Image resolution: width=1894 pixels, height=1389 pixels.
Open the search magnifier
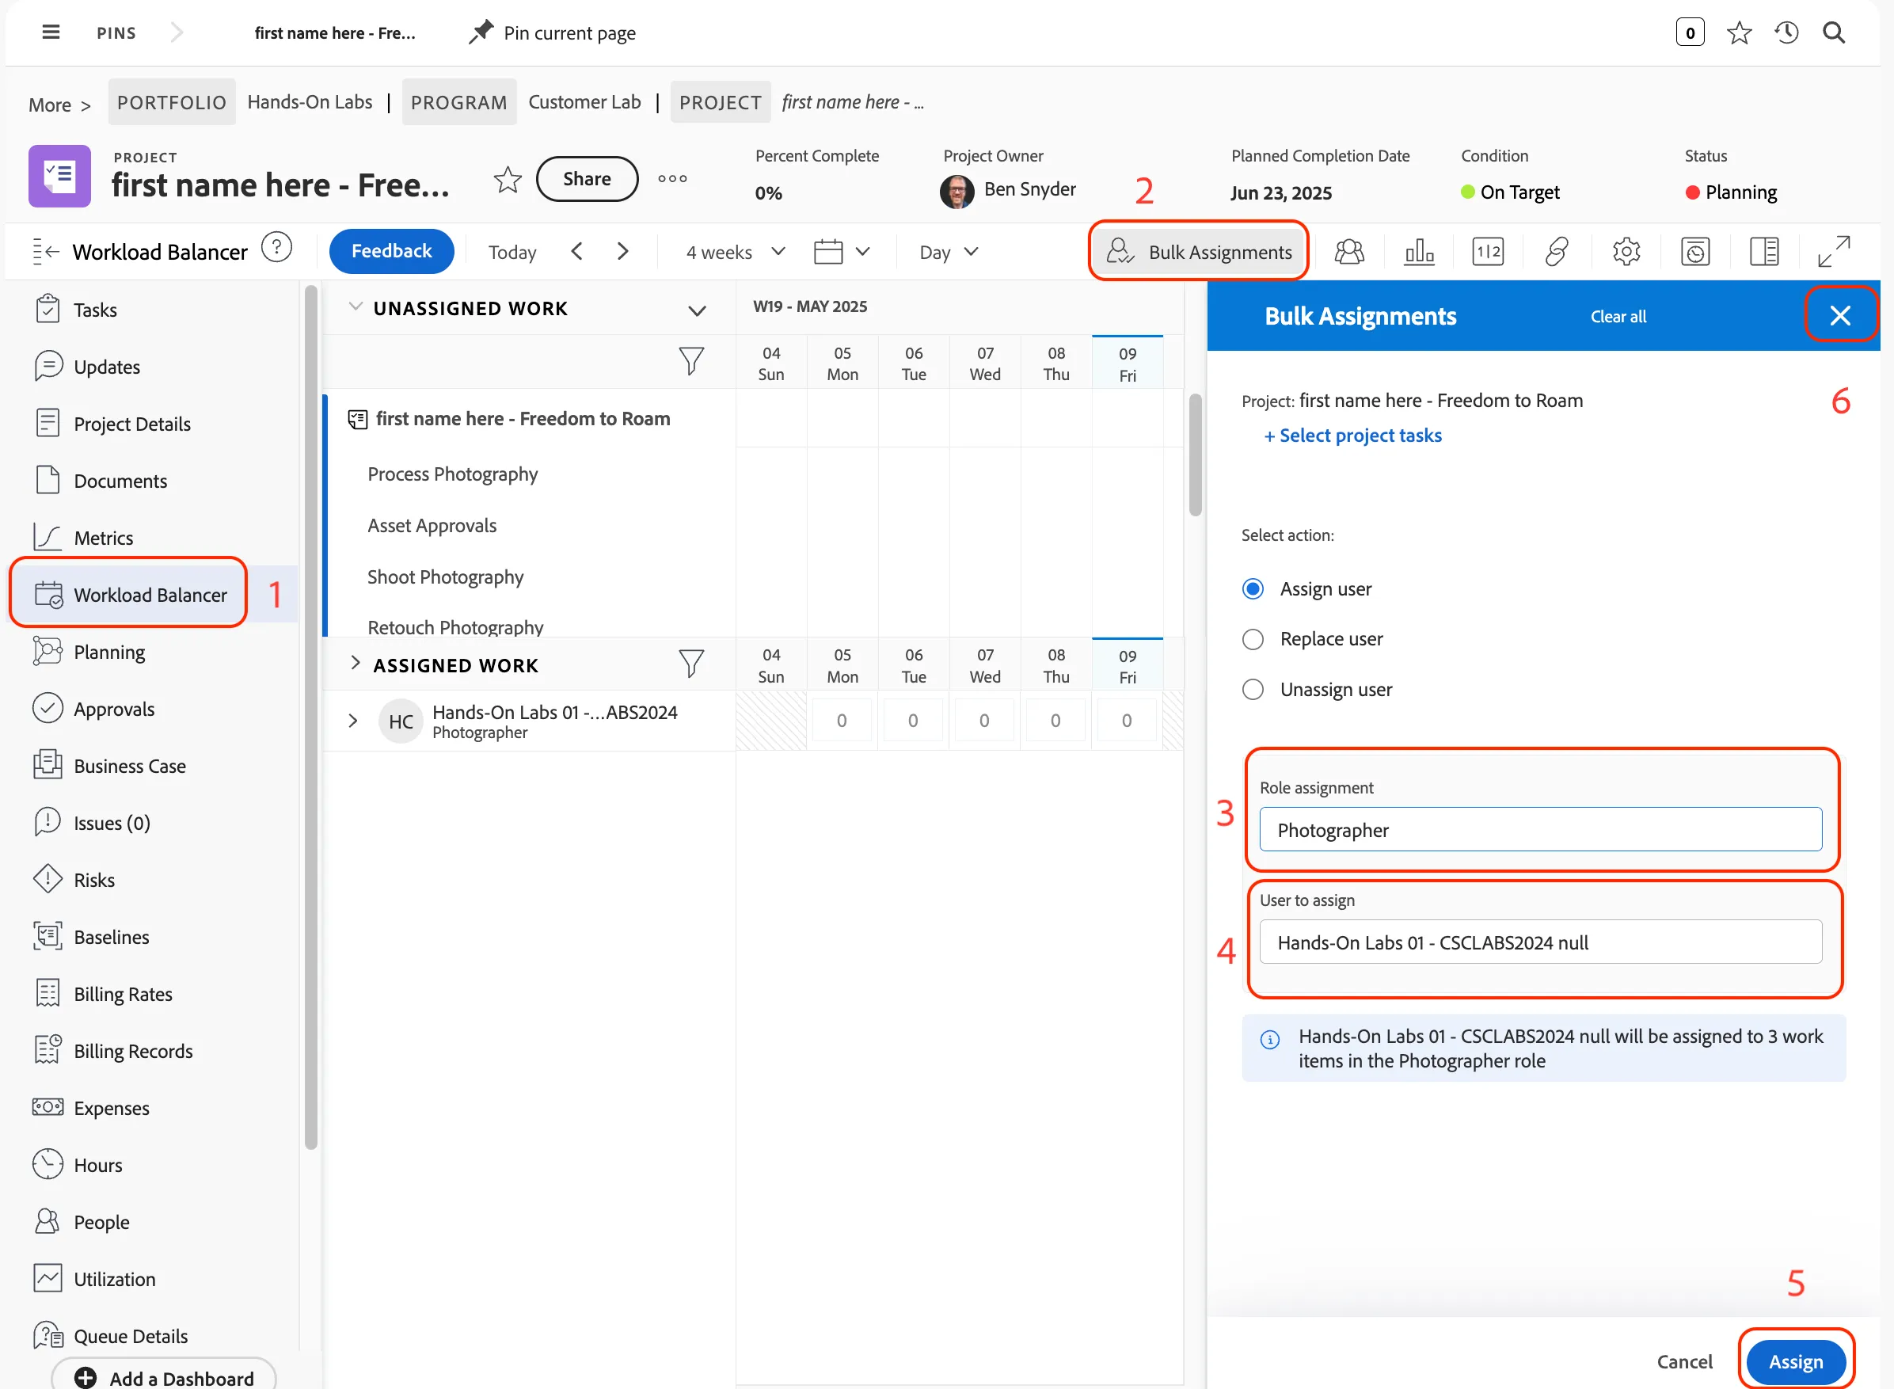[1834, 32]
